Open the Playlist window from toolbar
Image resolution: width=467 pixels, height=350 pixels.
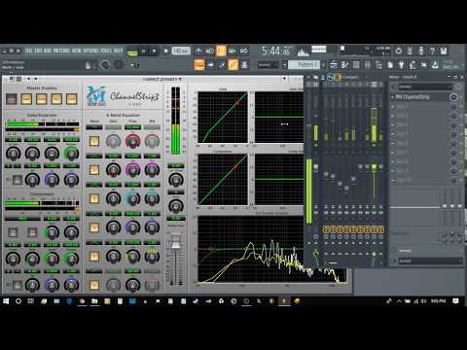tap(333, 65)
